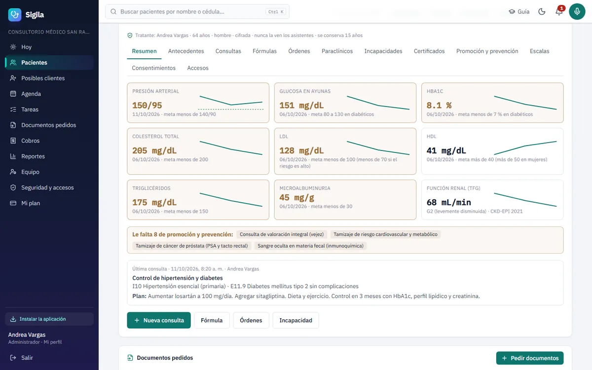This screenshot has width=592, height=370.
Task: Click the Incapacidad button
Action: 296,320
